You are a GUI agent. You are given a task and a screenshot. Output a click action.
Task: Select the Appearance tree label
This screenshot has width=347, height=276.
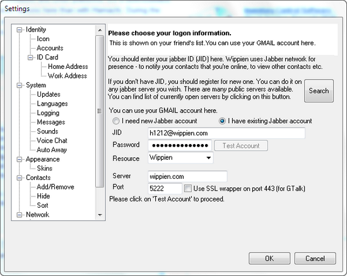click(42, 159)
